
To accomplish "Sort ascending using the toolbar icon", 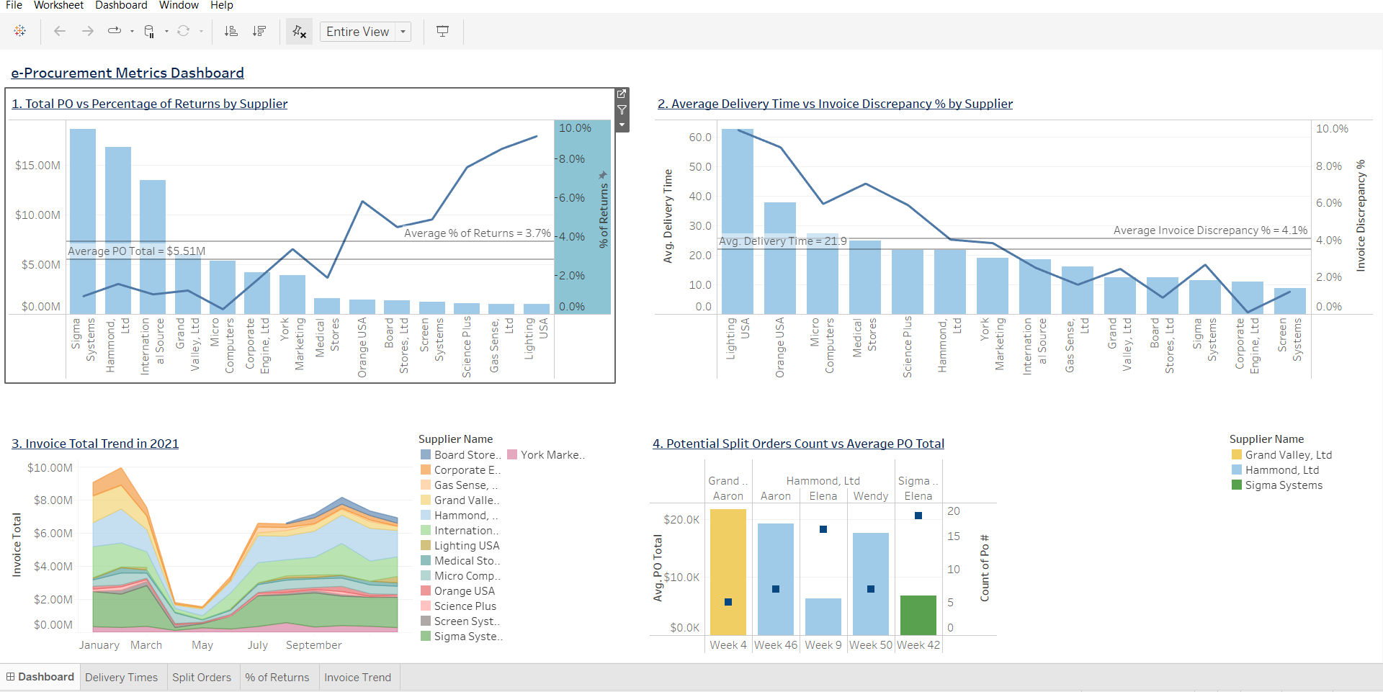I will pos(231,31).
